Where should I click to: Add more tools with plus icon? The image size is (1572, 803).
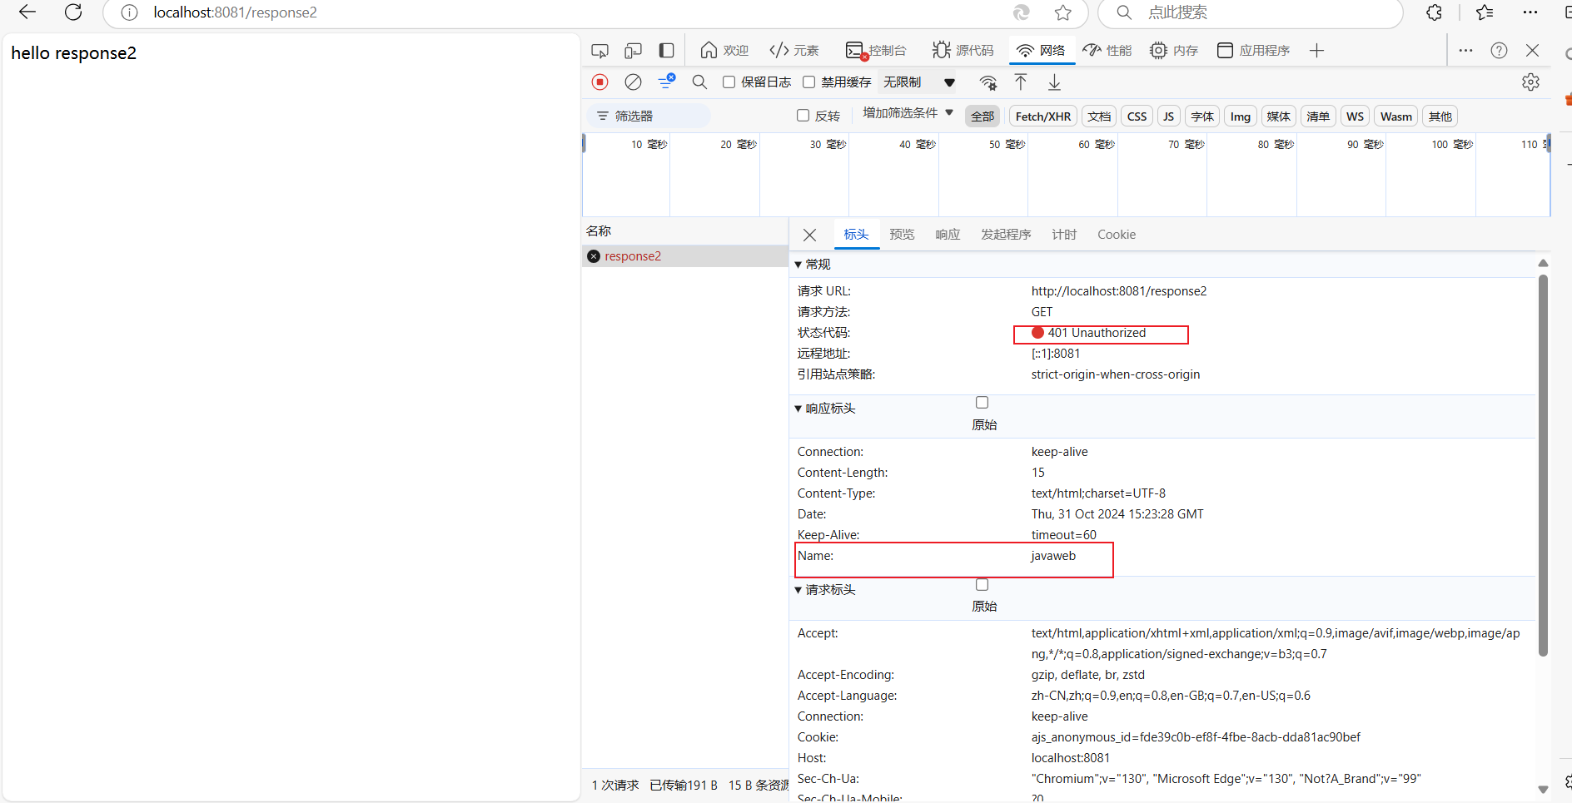1316,51
